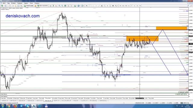Open Telegram from the taskbar
193x108 pixels.
click(x=21, y=106)
